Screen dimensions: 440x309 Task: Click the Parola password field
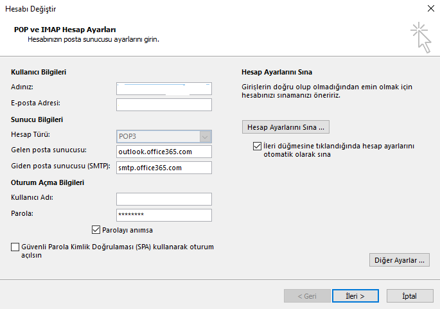click(164, 215)
